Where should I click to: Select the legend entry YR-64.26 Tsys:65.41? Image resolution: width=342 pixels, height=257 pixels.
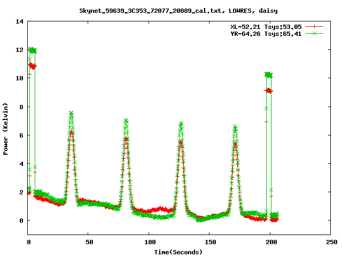tap(266, 34)
